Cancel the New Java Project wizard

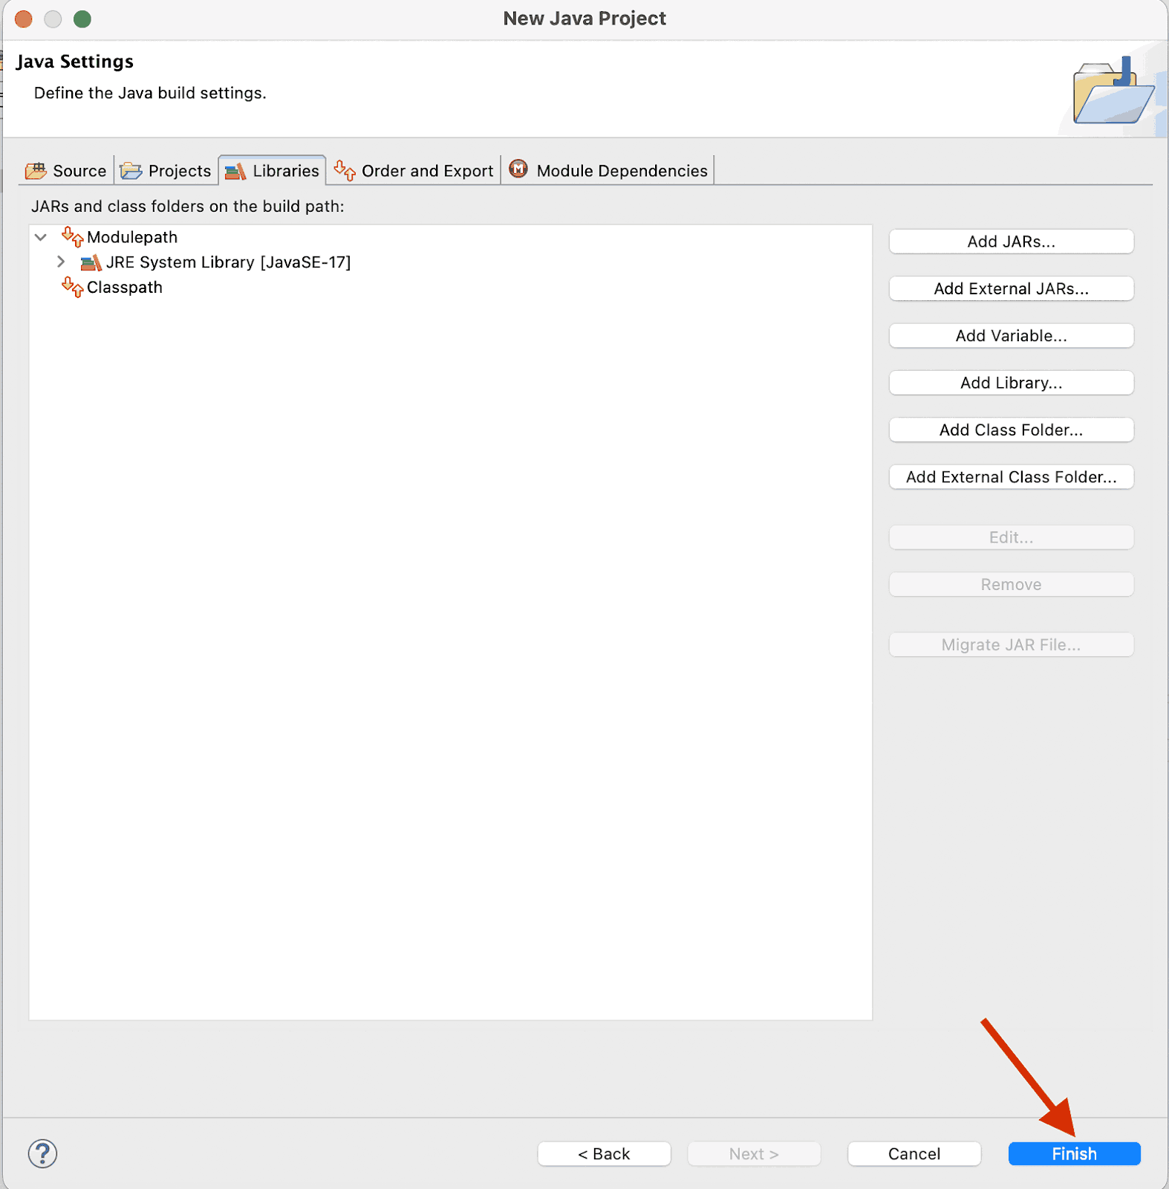coord(914,1154)
